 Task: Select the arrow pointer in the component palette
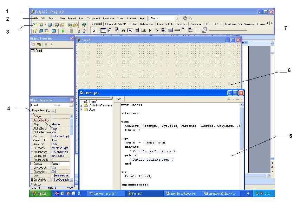[94, 30]
